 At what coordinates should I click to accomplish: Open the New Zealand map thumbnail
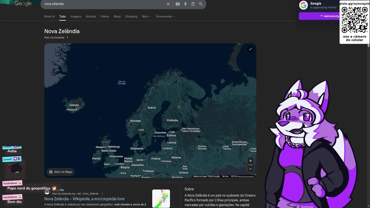click(161, 198)
